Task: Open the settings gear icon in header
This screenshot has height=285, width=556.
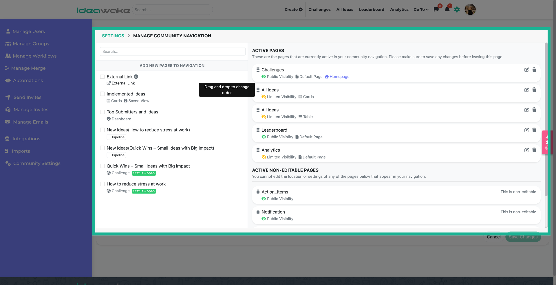Action: (457, 10)
